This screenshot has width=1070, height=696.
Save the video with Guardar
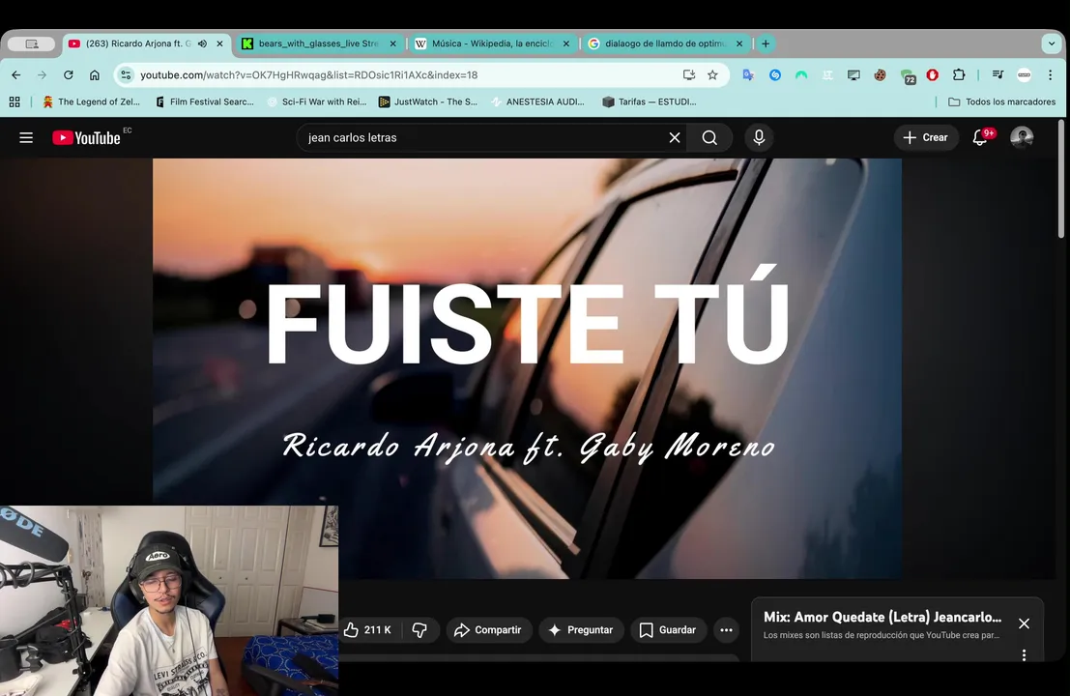[668, 630]
